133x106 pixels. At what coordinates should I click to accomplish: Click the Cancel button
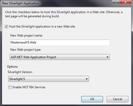pyautogui.click(x=117, y=99)
